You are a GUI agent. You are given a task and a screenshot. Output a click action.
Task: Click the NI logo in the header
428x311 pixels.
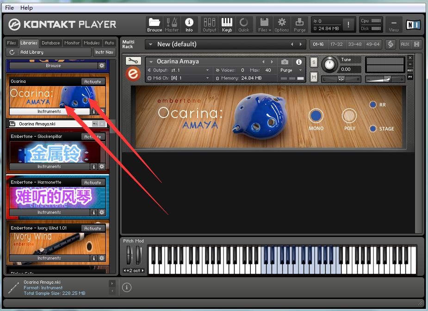(x=413, y=25)
